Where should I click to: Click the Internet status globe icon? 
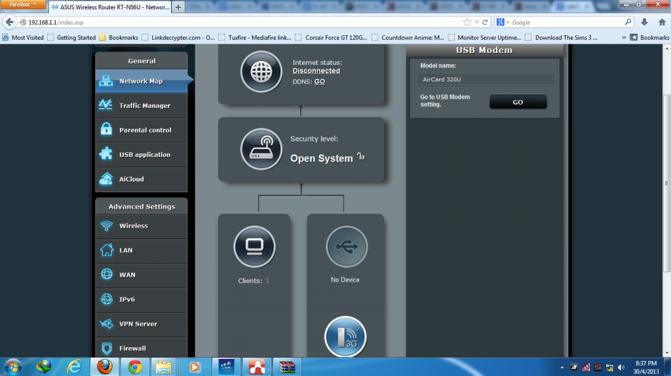tap(262, 71)
